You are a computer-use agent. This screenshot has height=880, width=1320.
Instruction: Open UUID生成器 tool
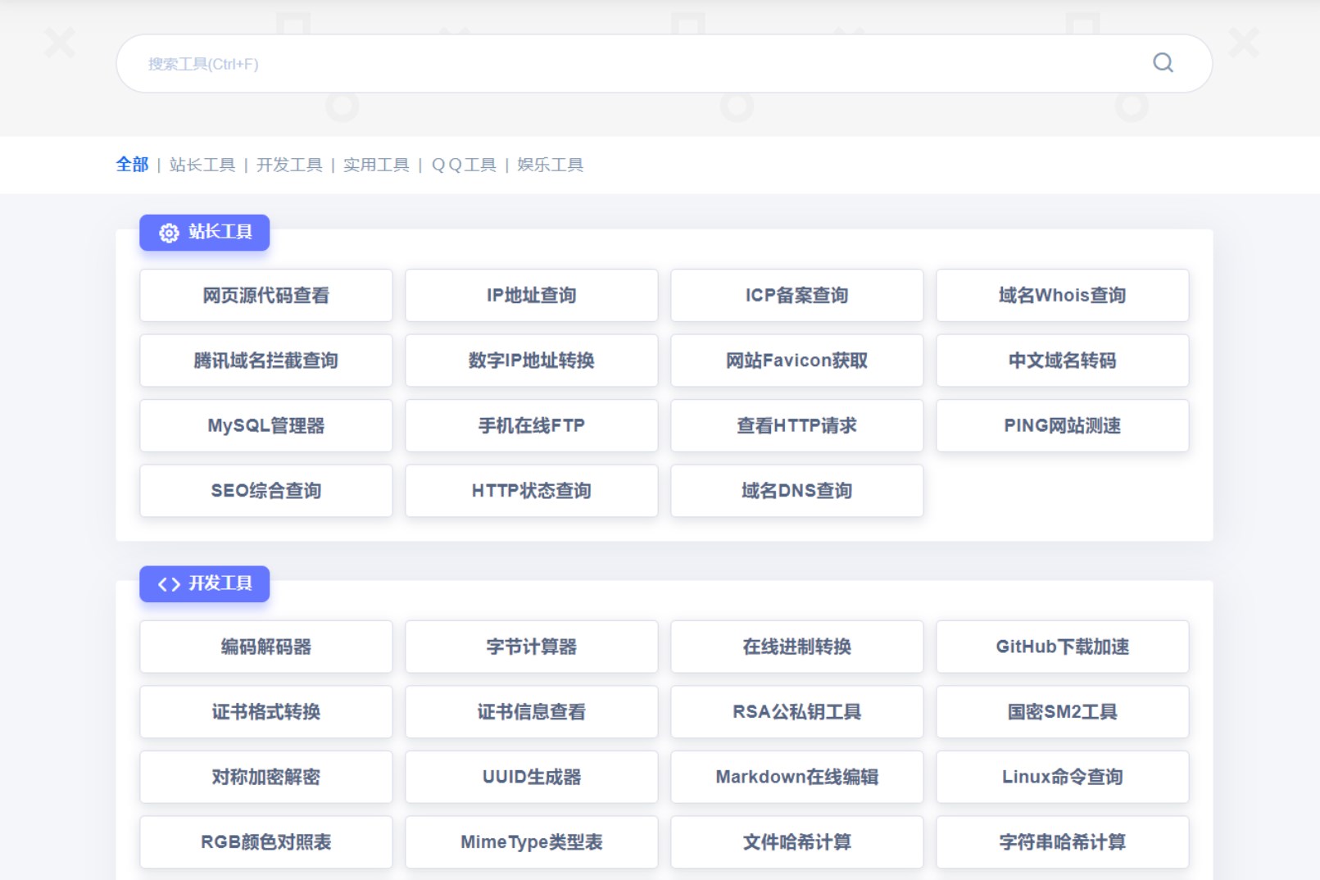[532, 778]
